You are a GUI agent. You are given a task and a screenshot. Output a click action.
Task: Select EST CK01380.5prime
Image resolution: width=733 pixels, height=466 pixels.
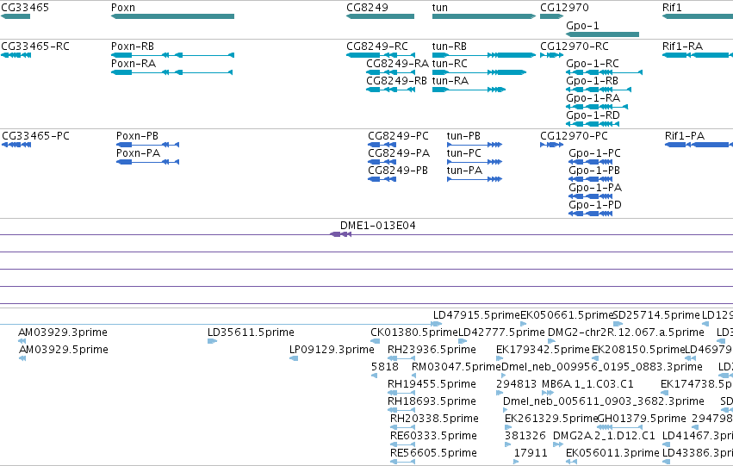[375, 341]
